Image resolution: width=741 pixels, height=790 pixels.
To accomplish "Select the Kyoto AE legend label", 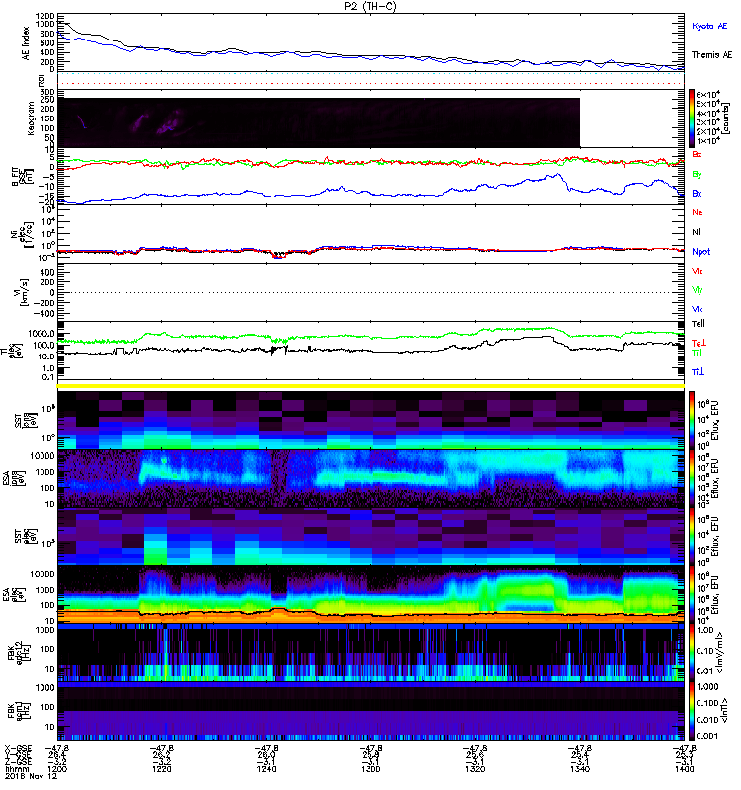I will (709, 26).
